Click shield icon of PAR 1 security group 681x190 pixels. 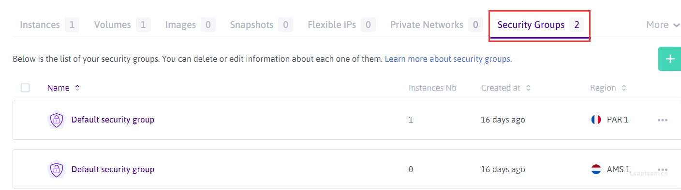click(57, 120)
